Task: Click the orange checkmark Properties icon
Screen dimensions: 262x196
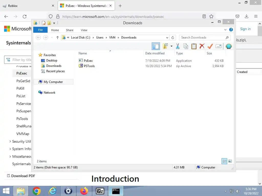Action: coord(210,46)
